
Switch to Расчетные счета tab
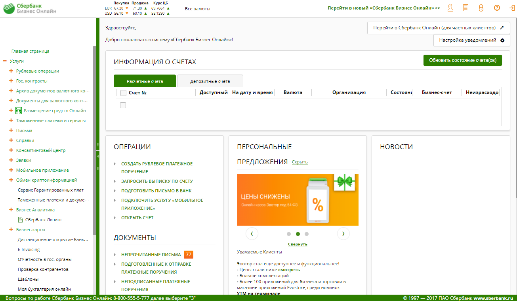[x=145, y=81]
